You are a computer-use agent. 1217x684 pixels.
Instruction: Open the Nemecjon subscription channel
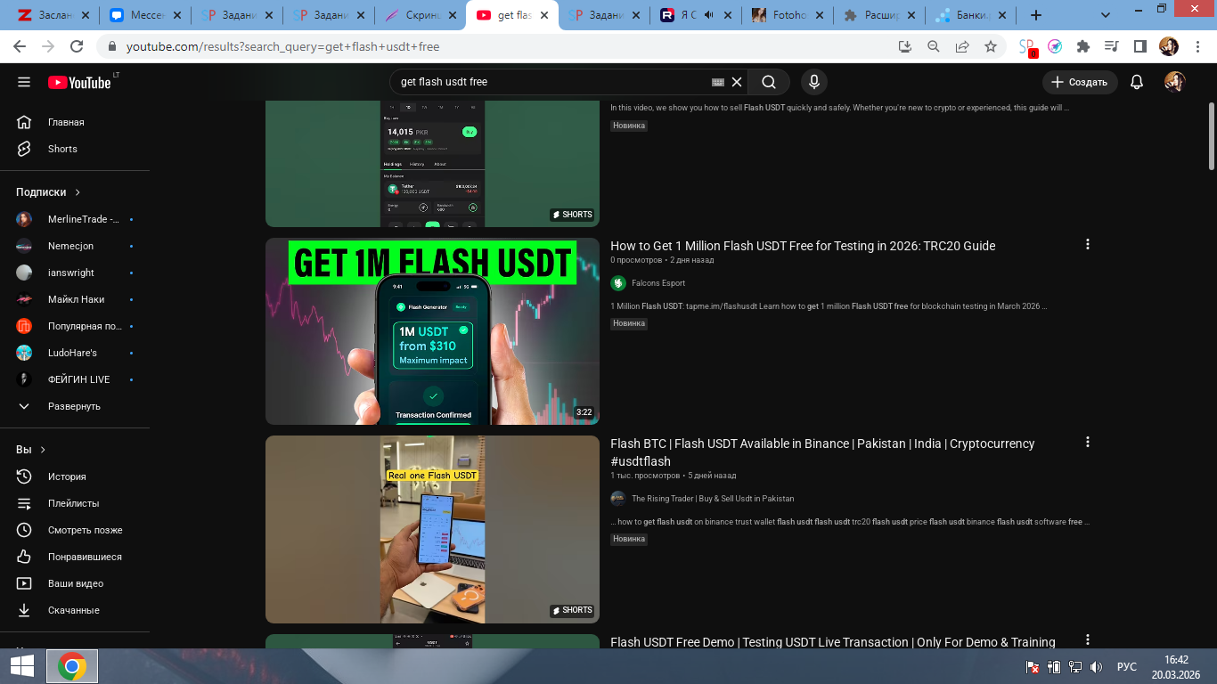pos(75,246)
